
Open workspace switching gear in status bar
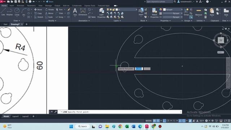click(x=206, y=121)
